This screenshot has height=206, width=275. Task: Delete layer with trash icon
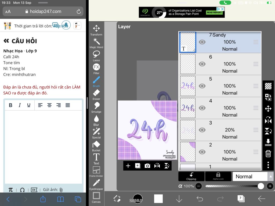click(x=268, y=154)
